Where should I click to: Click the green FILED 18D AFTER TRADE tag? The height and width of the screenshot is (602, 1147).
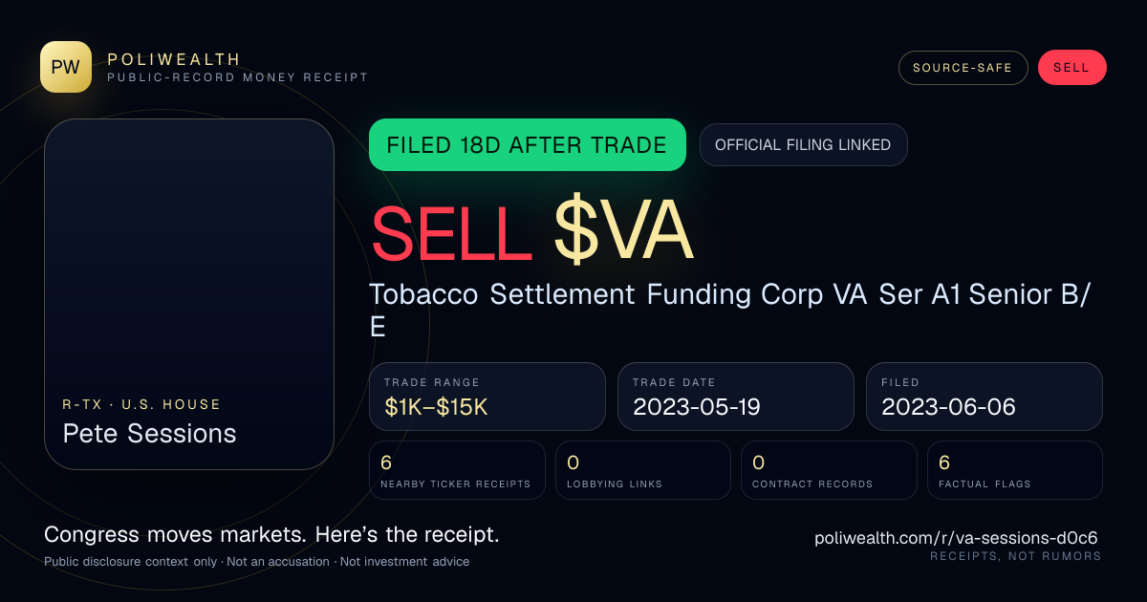click(528, 145)
